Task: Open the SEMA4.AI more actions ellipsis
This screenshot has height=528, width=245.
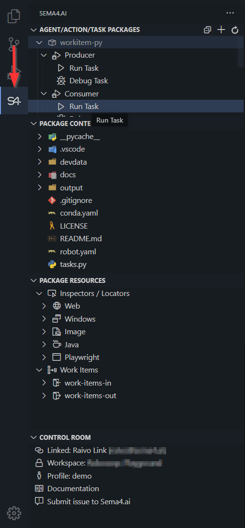Action: 230,13
